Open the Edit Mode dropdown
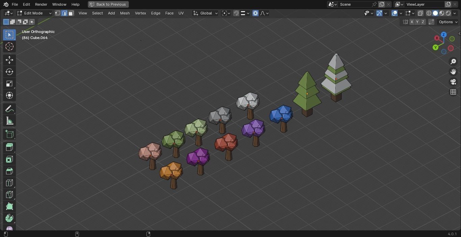This screenshot has width=461, height=237. coord(34,13)
